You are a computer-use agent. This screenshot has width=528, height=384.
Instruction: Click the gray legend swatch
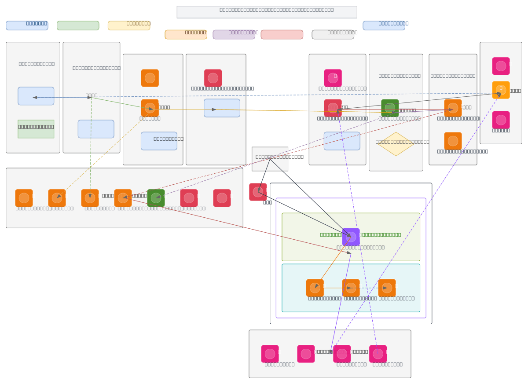pyautogui.click(x=333, y=34)
